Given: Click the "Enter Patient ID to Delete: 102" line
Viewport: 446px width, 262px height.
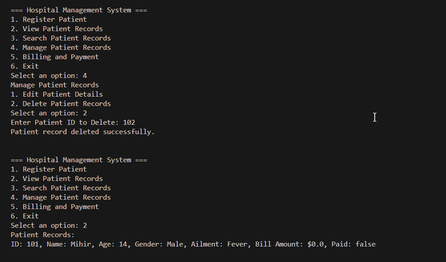Looking at the screenshot, I should tap(73, 122).
